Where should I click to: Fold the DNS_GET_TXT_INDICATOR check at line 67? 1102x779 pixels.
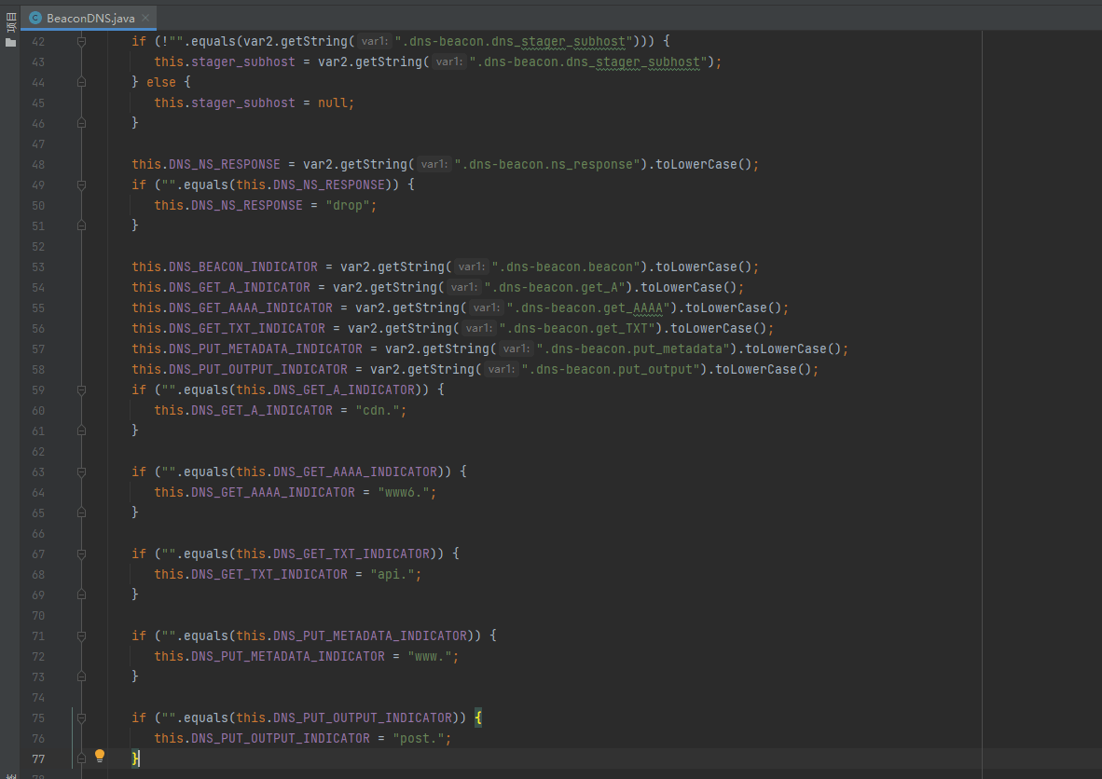(81, 554)
